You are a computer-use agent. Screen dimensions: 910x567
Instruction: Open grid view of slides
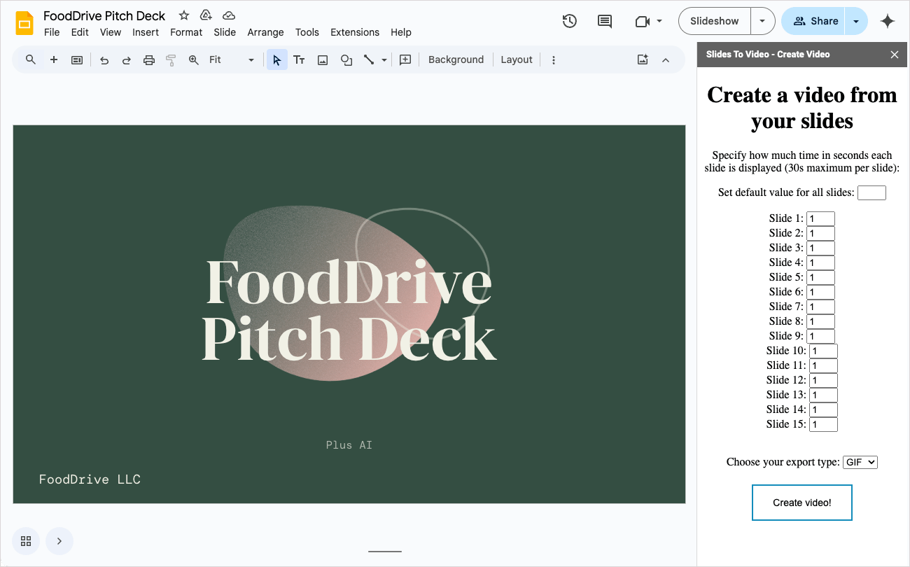(x=26, y=540)
